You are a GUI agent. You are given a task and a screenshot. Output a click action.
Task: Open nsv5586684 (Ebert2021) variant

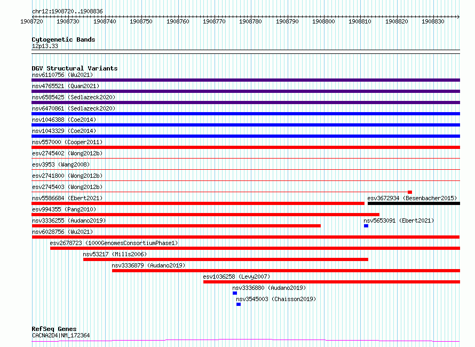(67, 198)
